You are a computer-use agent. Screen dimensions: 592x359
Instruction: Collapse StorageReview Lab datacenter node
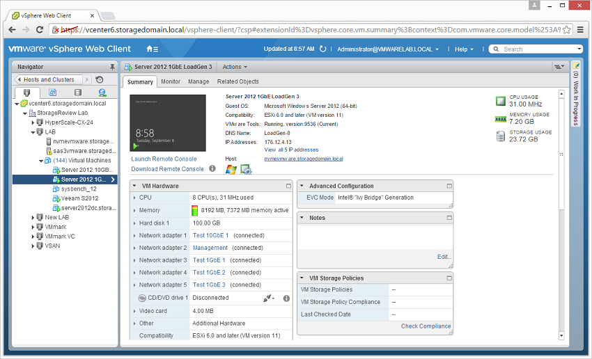tap(25, 113)
